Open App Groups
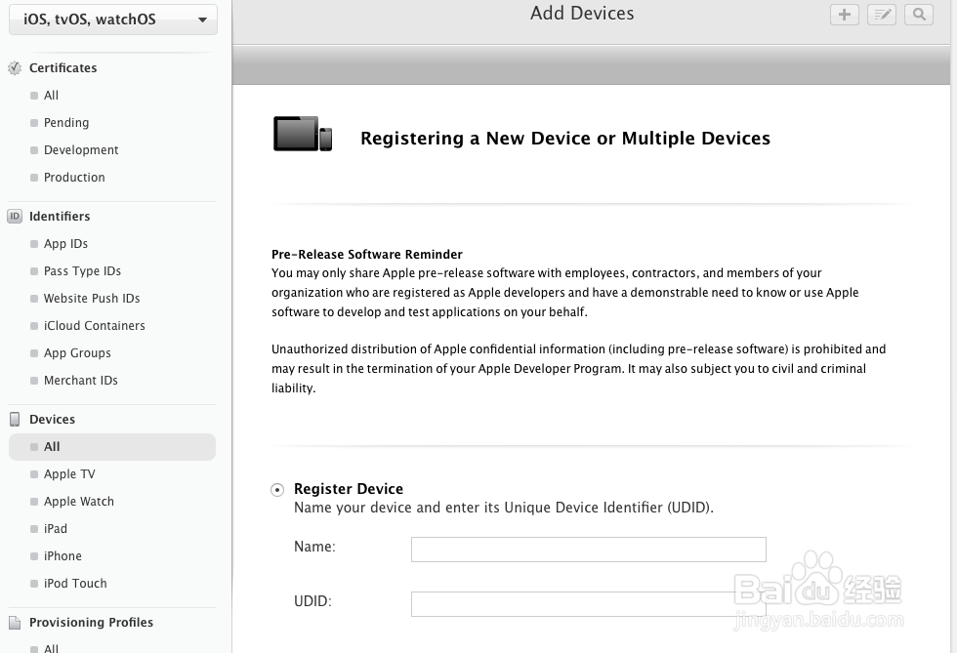 (77, 353)
